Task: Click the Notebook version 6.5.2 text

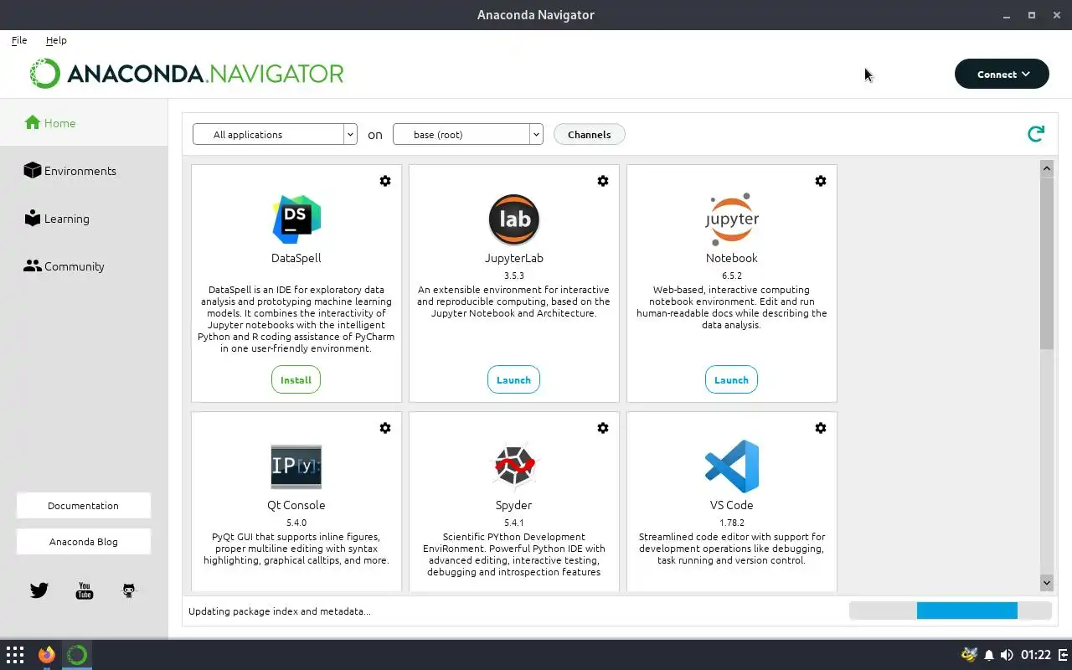Action: (732, 276)
